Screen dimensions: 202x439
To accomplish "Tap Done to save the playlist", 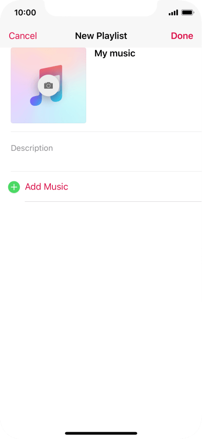I will (x=182, y=36).
